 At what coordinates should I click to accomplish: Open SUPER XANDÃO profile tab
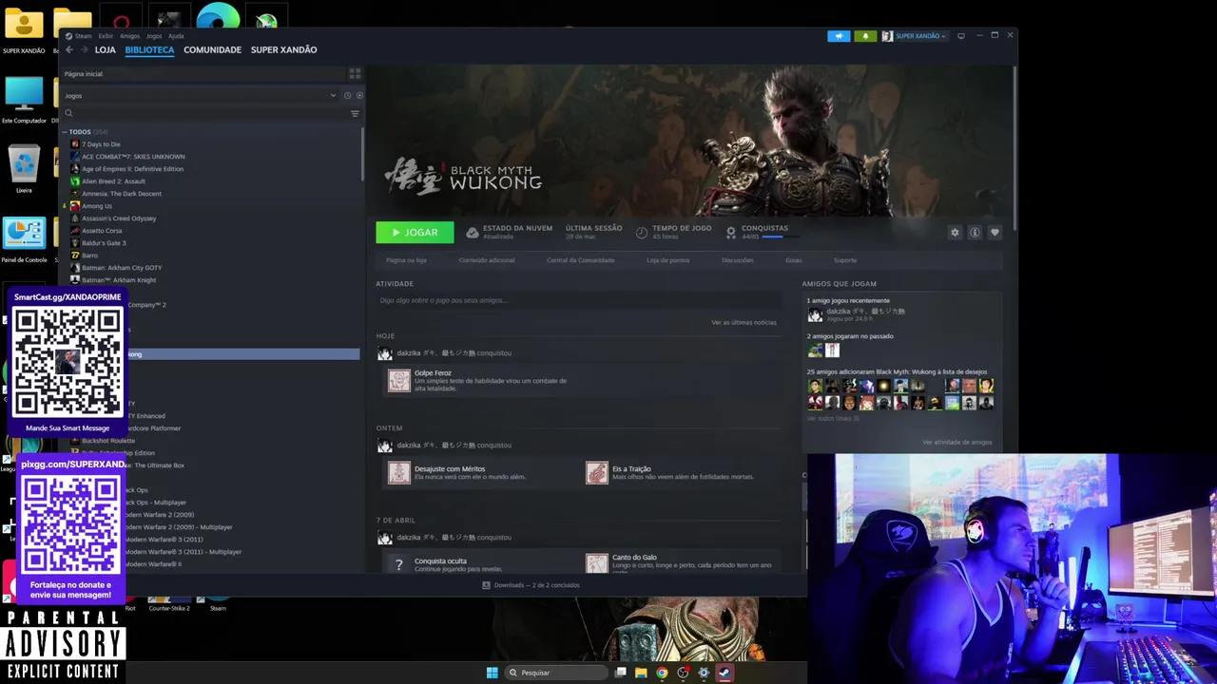[283, 49]
